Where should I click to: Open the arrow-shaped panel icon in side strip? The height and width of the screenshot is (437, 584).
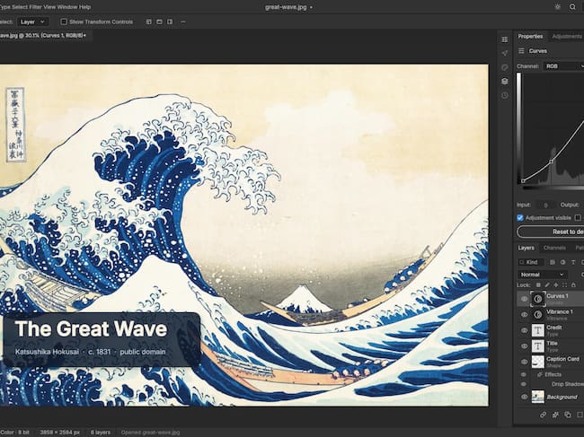tap(505, 53)
